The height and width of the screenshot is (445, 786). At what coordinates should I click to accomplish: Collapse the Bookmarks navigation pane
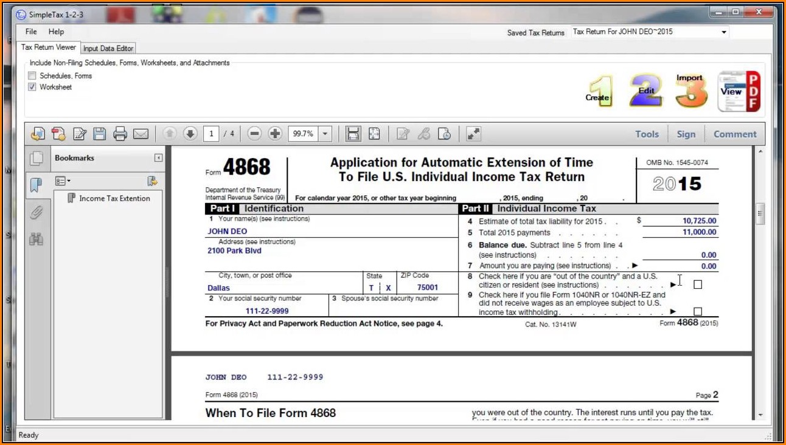pyautogui.click(x=158, y=158)
